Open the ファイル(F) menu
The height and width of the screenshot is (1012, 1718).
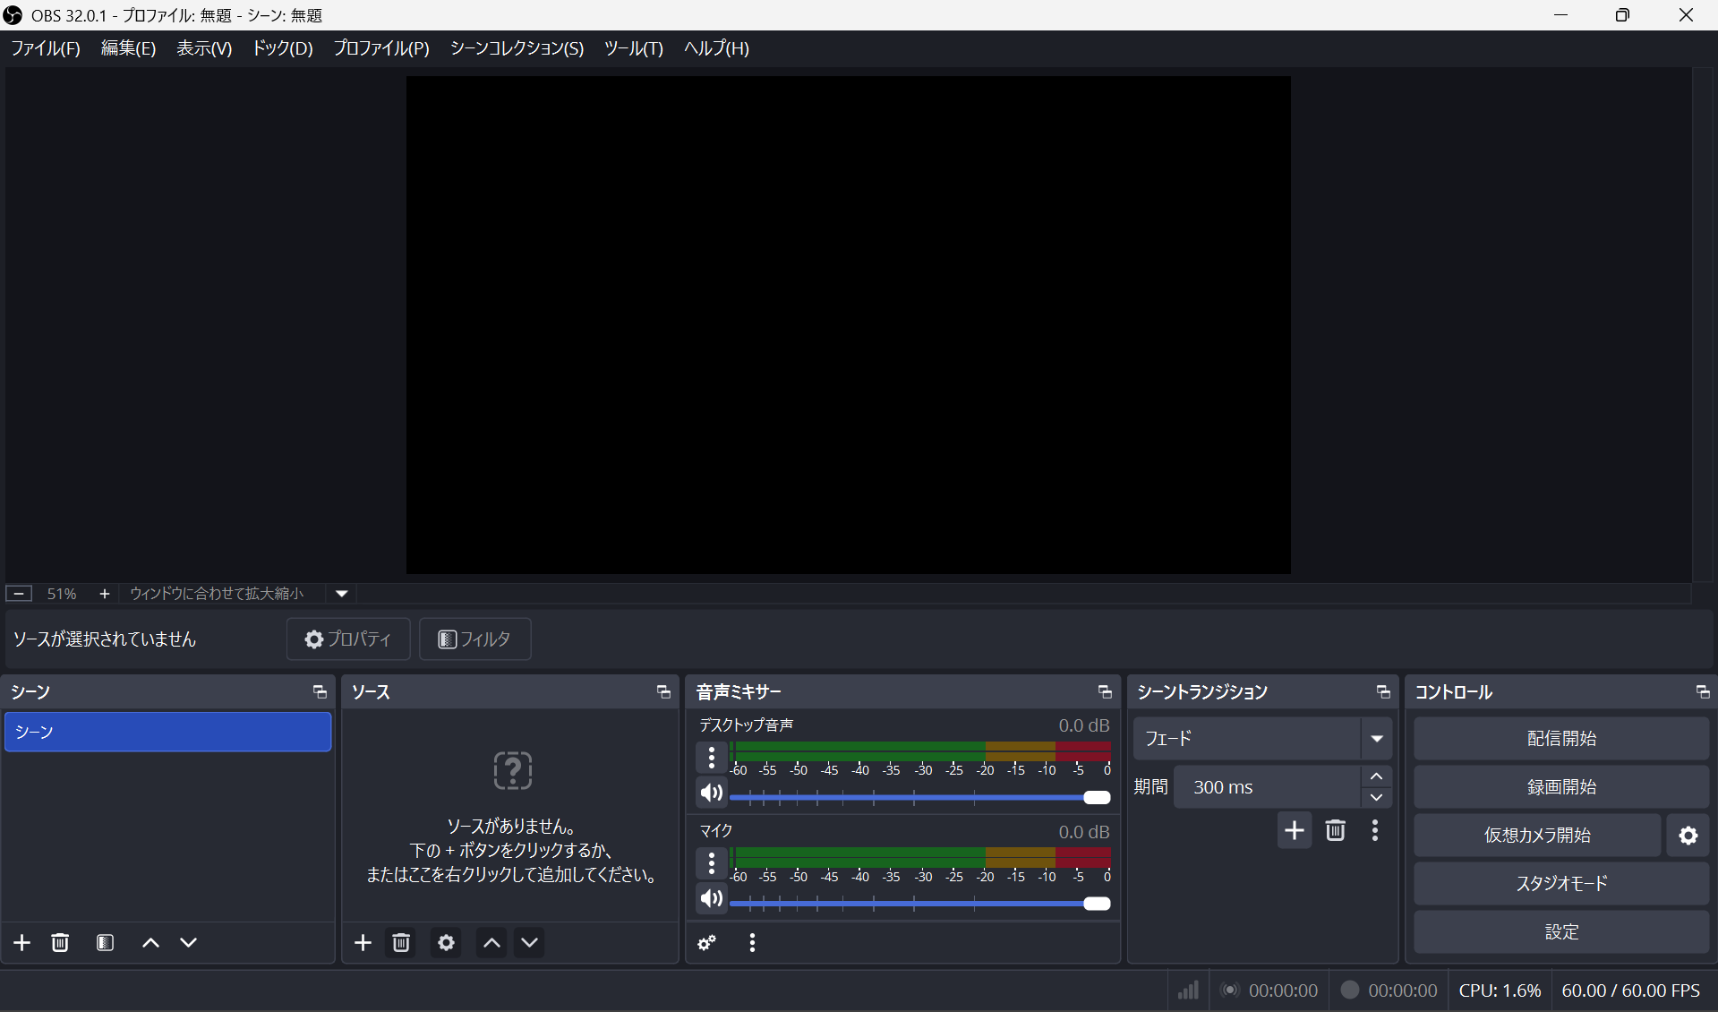click(46, 48)
